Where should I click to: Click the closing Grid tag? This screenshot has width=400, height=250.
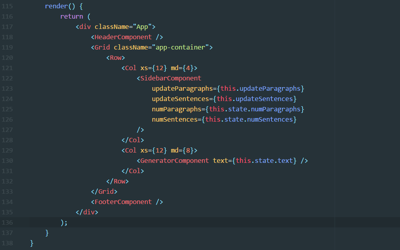coord(104,191)
